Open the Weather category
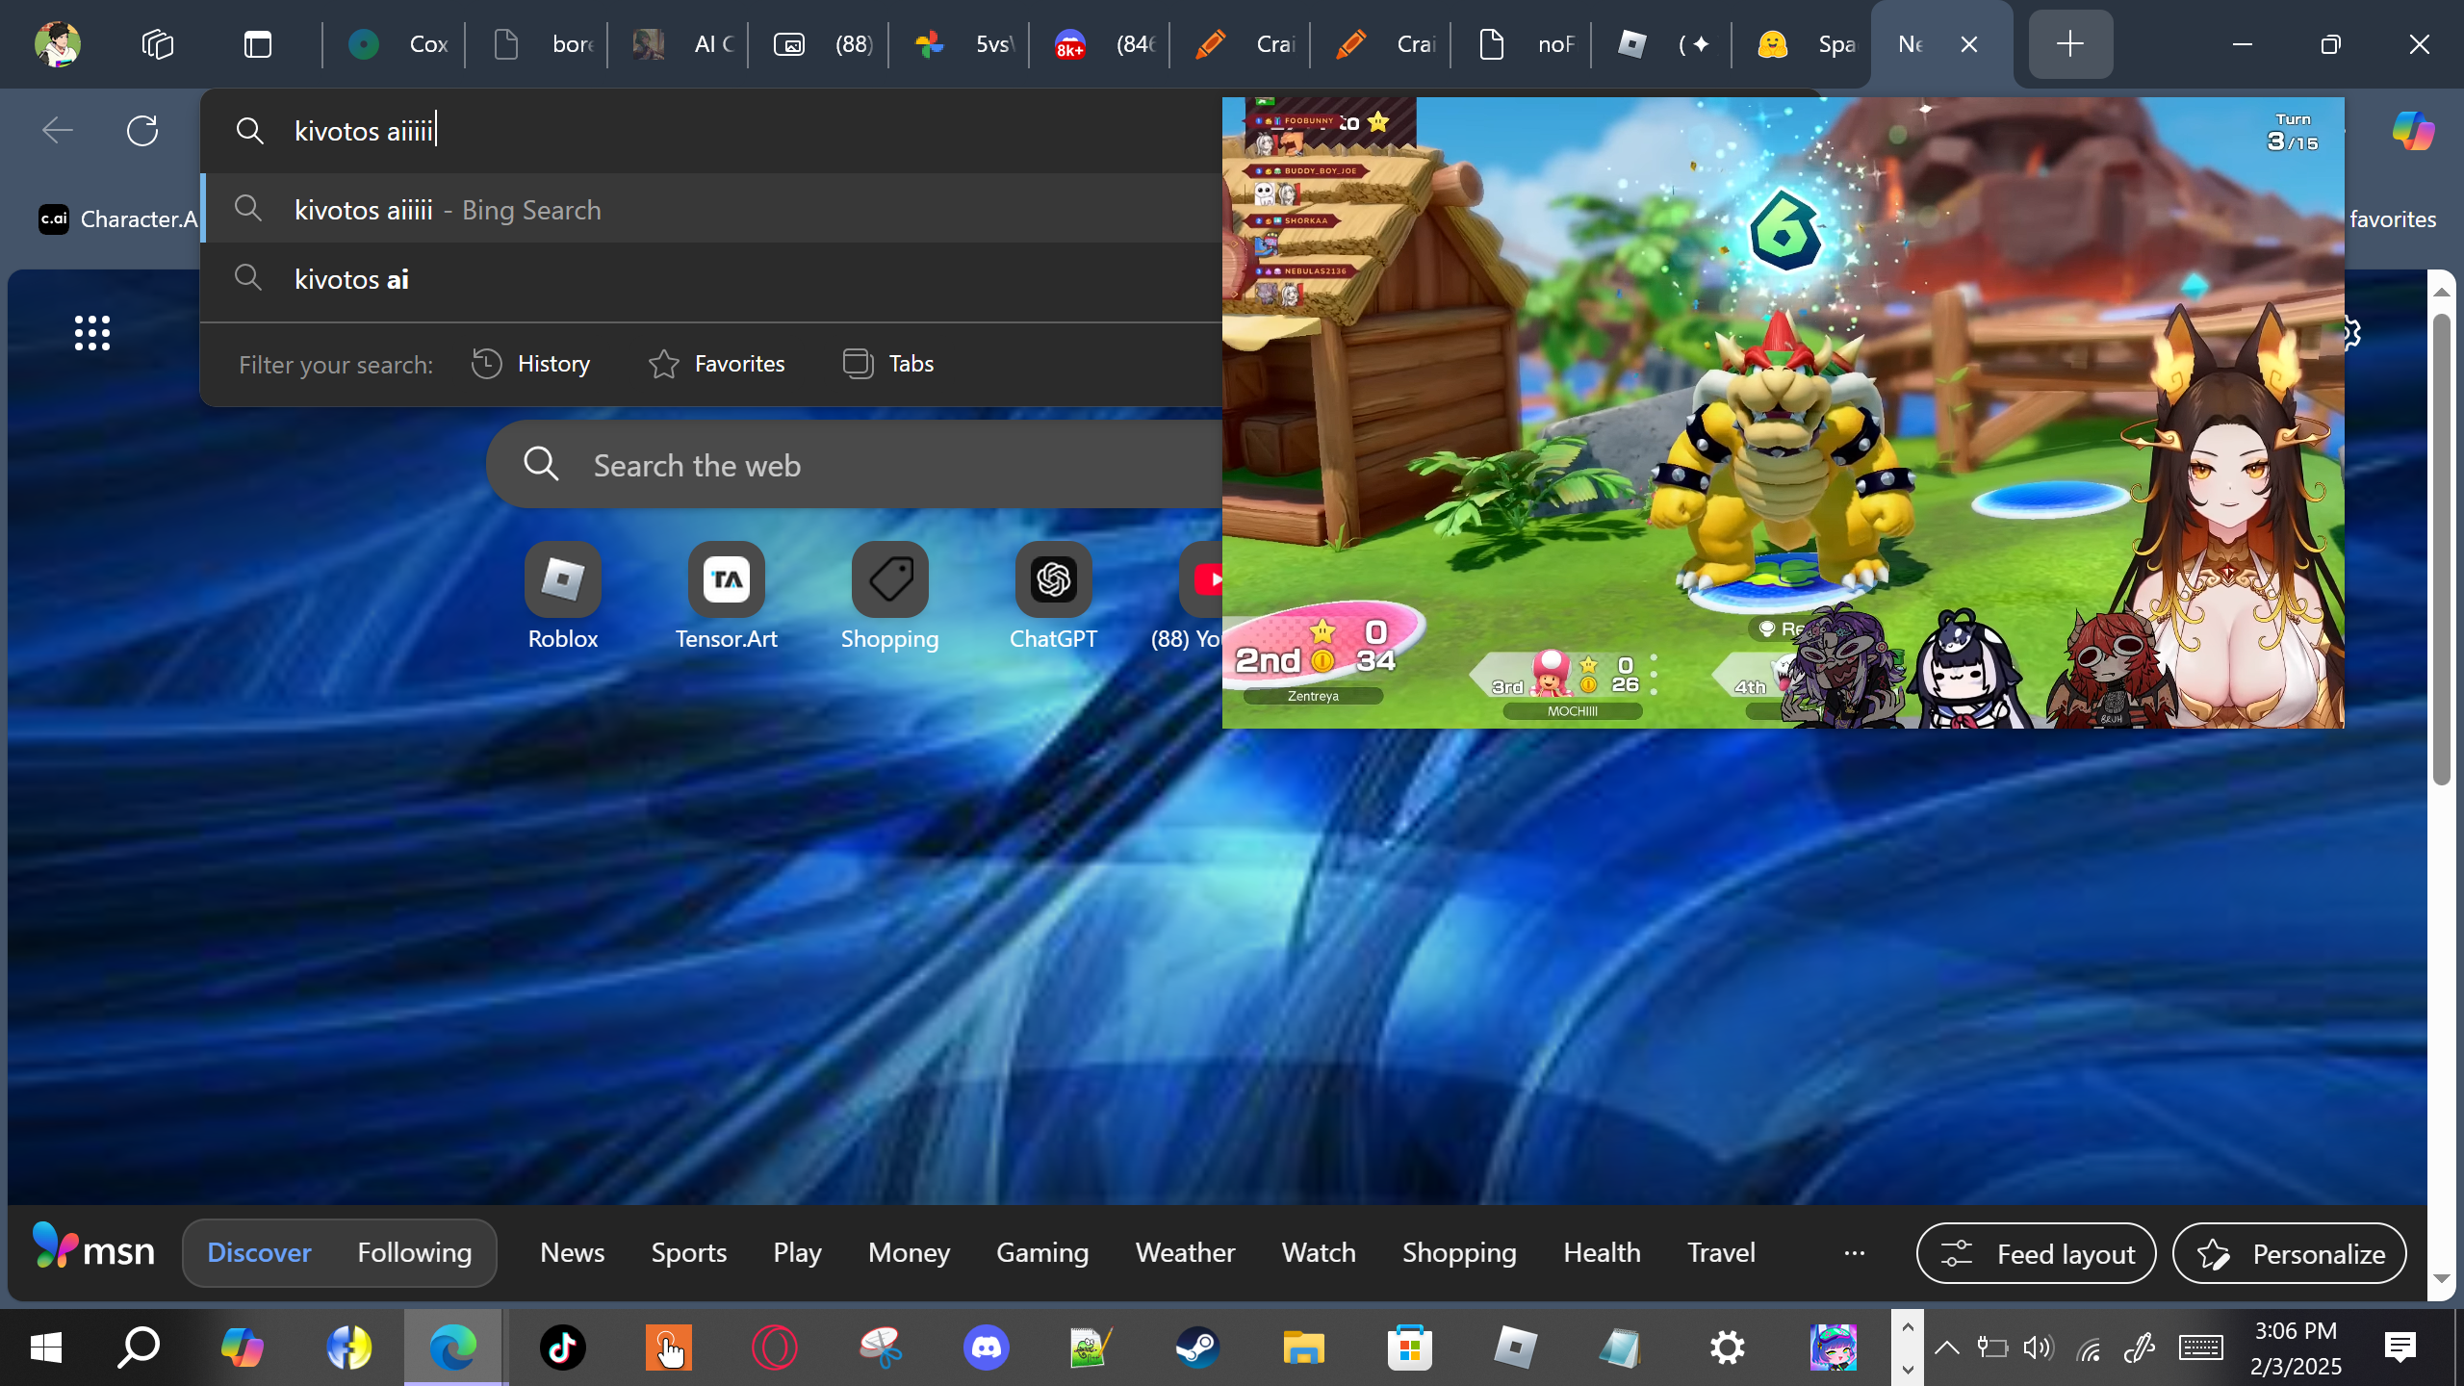 tap(1185, 1252)
